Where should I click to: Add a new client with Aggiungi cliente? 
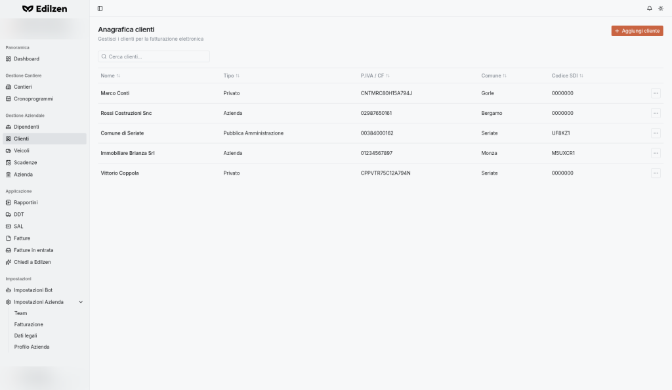[637, 31]
